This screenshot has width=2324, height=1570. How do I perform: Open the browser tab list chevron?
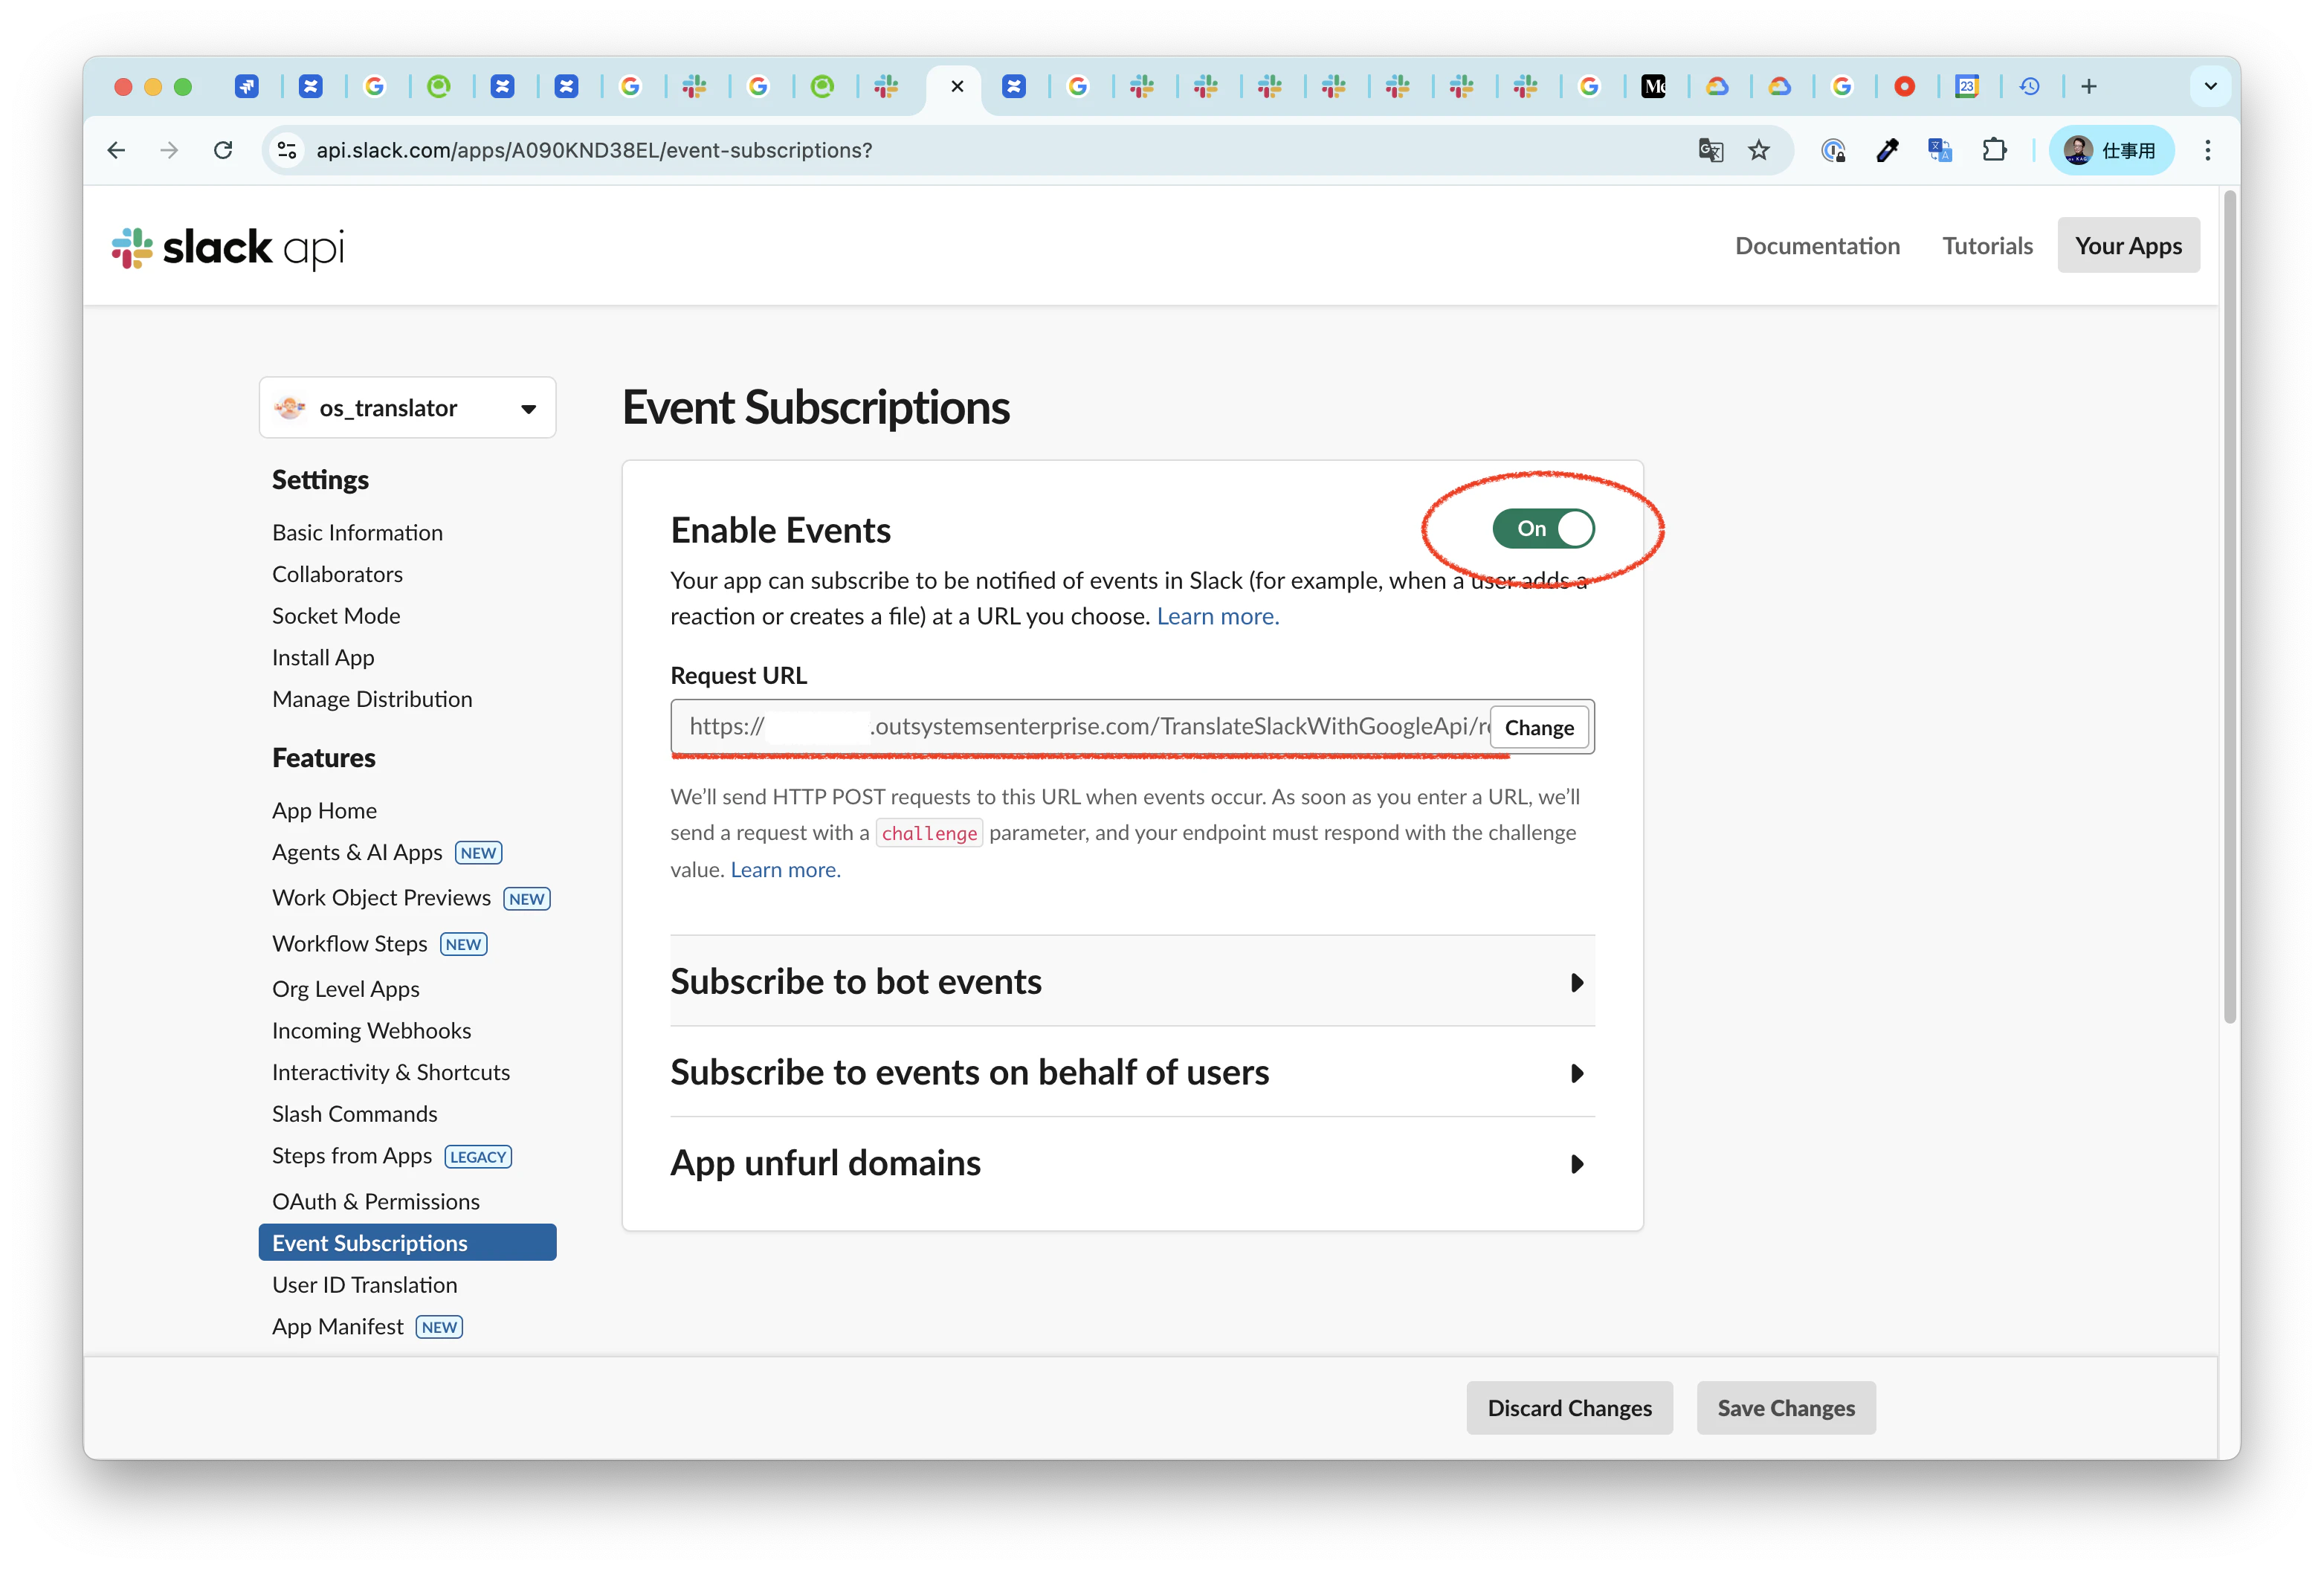click(2210, 87)
